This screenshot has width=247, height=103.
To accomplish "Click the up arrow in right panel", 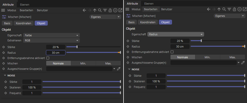I will [x=219, y=9].
